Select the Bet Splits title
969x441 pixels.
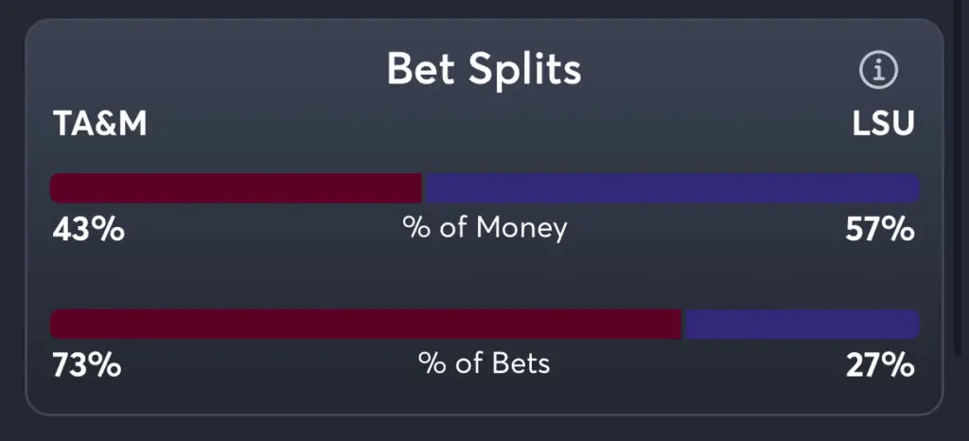coord(484,69)
